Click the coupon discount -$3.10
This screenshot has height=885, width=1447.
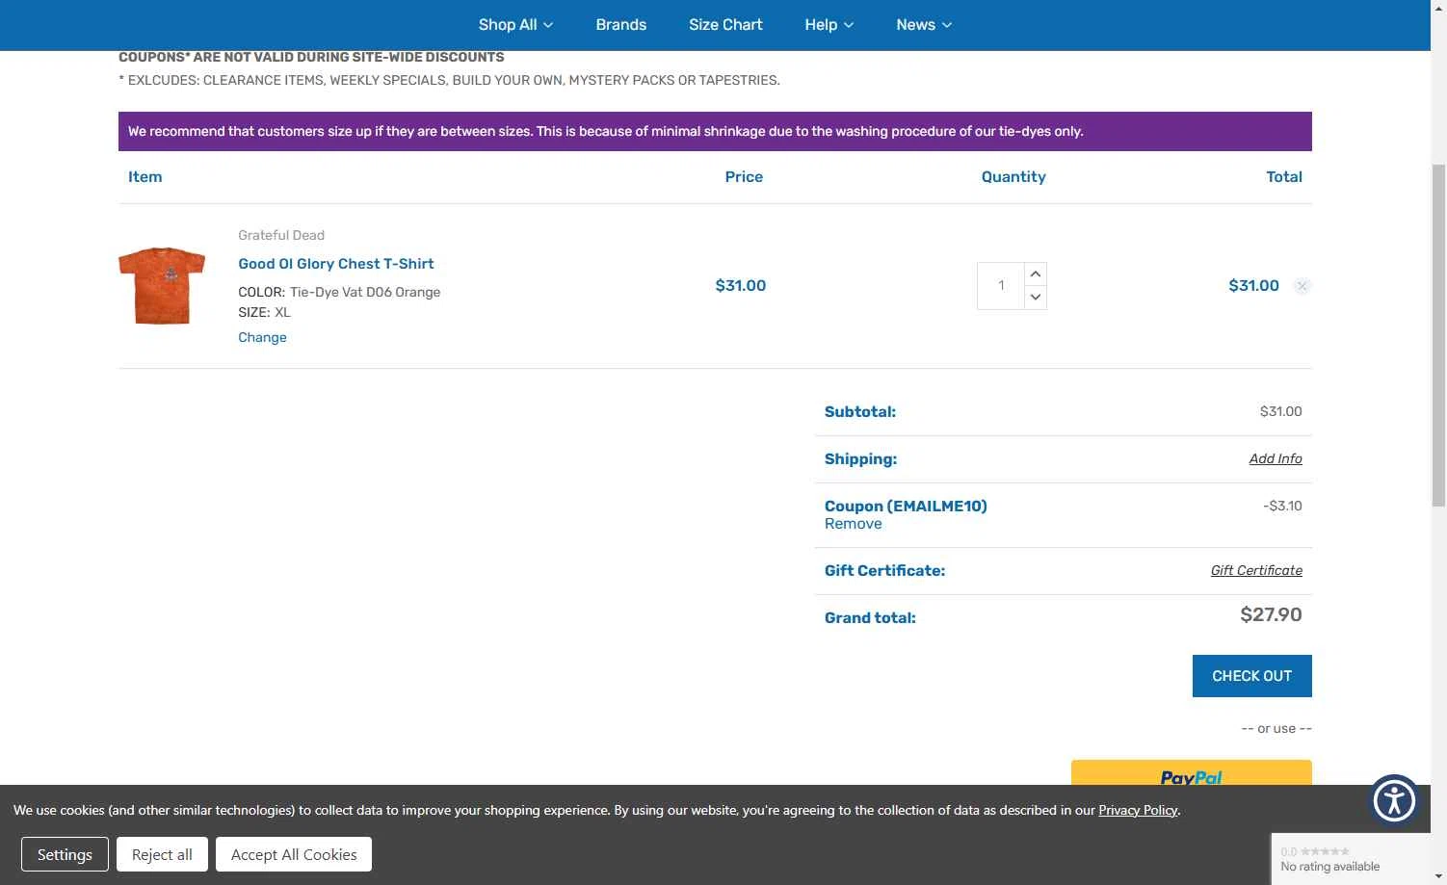[x=1282, y=506]
